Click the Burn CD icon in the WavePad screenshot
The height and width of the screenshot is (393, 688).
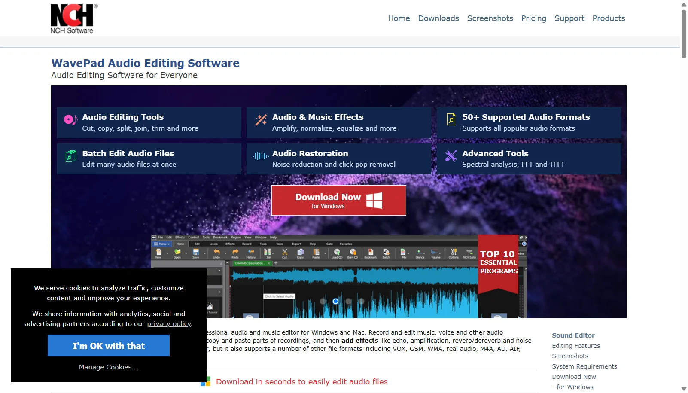[x=353, y=253]
